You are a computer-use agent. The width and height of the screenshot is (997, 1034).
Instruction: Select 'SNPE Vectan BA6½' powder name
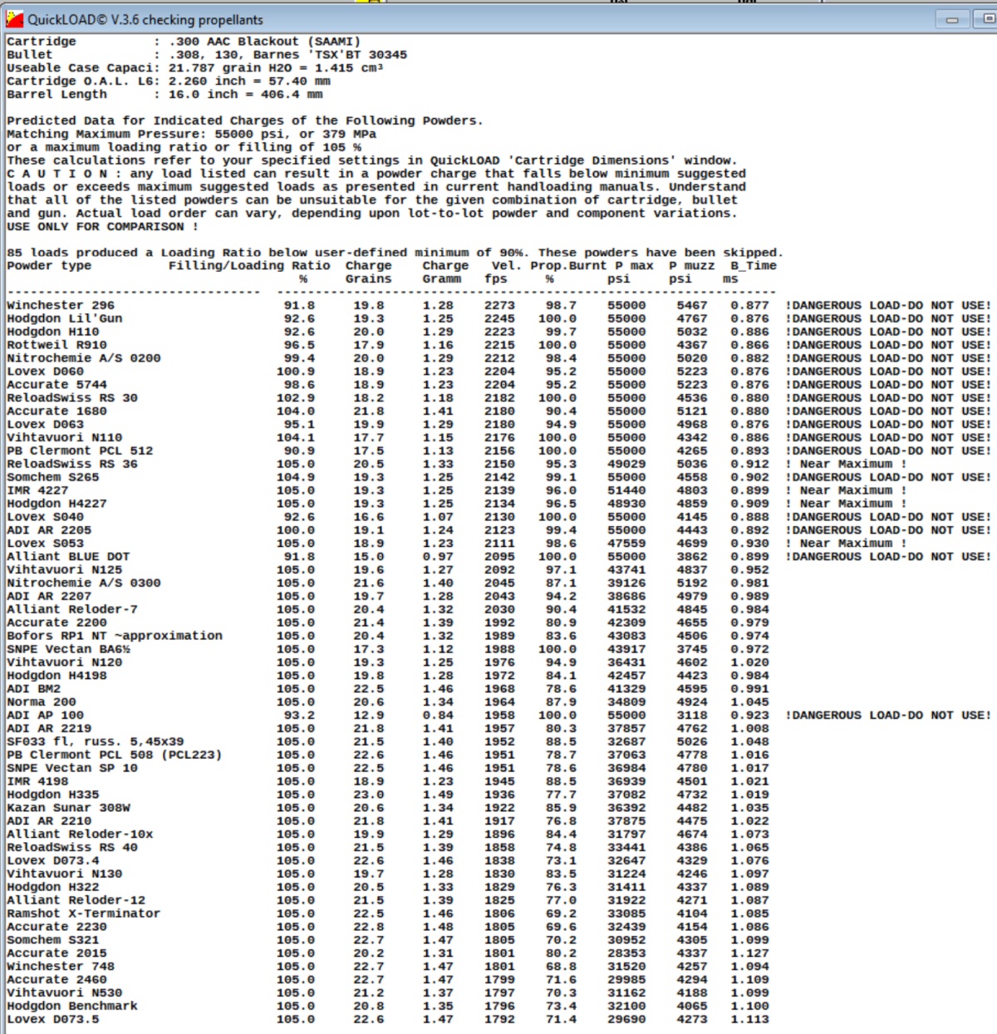point(68,649)
